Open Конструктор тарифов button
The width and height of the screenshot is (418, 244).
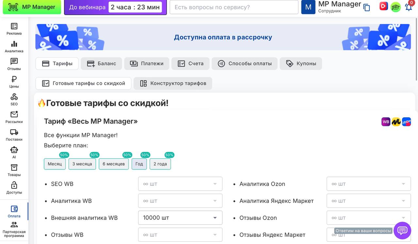[x=173, y=83]
